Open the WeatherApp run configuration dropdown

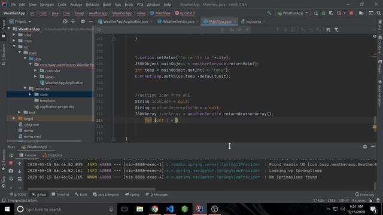pyautogui.click(x=293, y=13)
